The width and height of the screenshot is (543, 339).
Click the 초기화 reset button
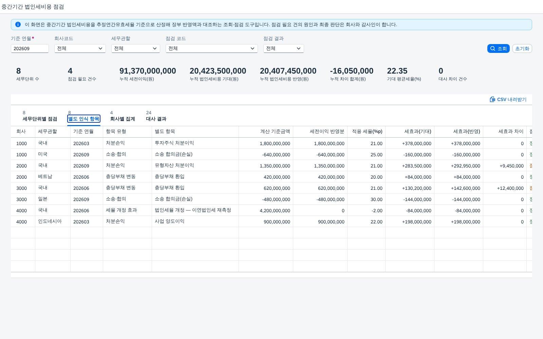[522, 48]
